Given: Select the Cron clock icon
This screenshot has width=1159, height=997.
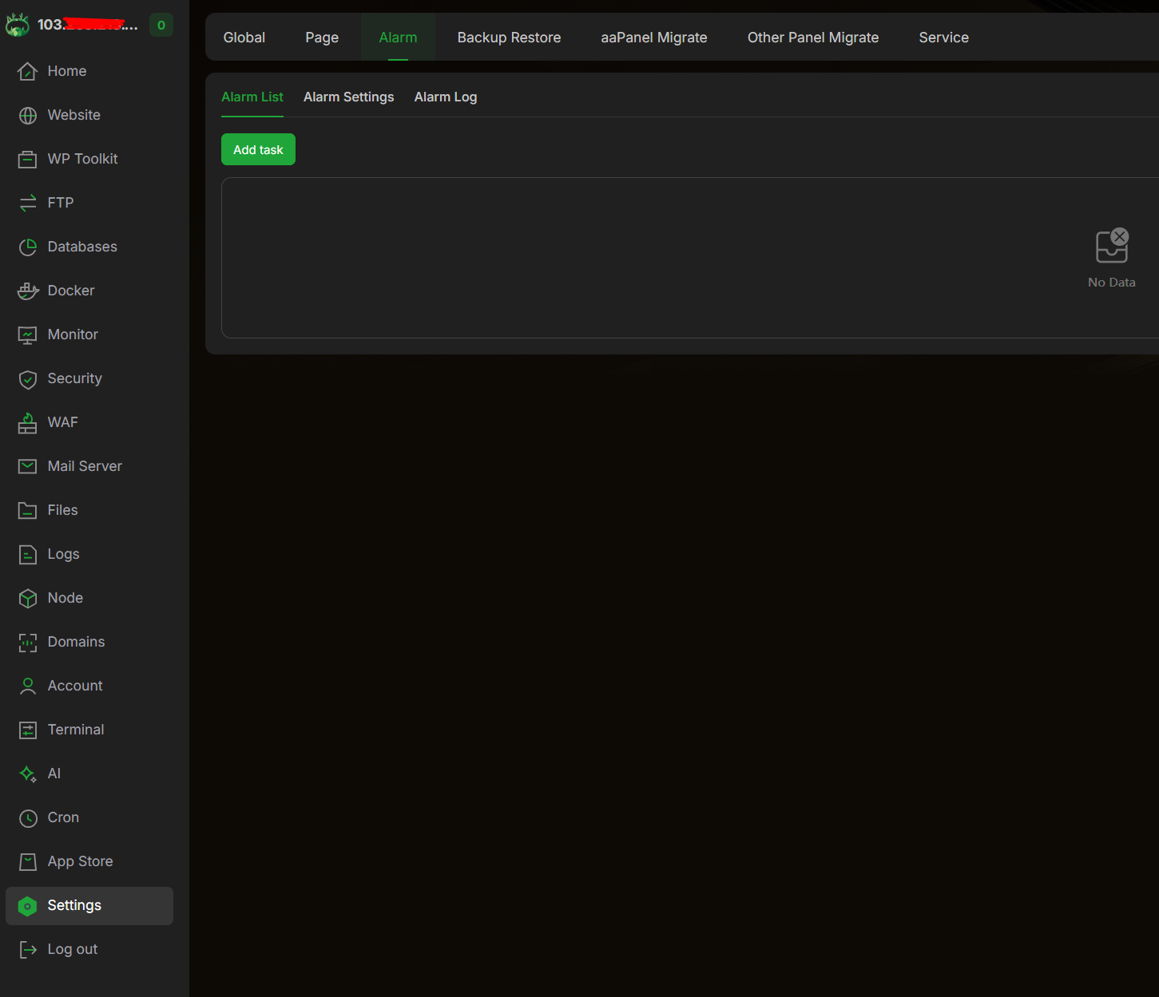Looking at the screenshot, I should [28, 818].
